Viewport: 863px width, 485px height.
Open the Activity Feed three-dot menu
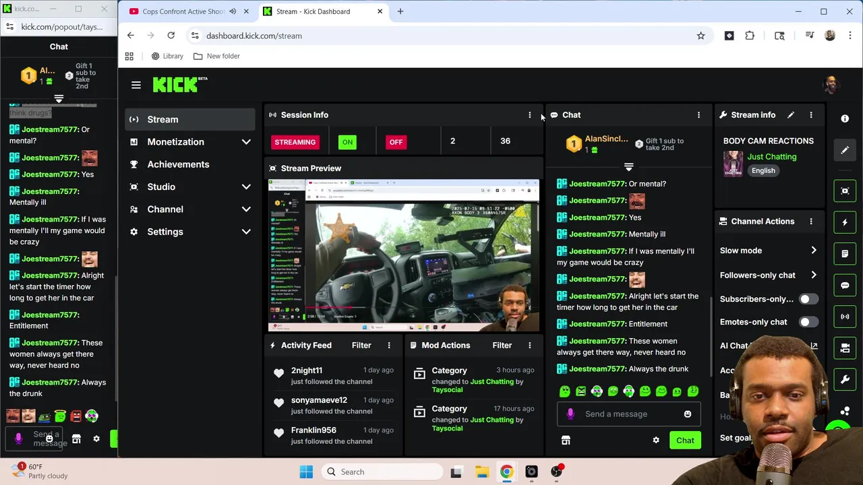tap(389, 345)
